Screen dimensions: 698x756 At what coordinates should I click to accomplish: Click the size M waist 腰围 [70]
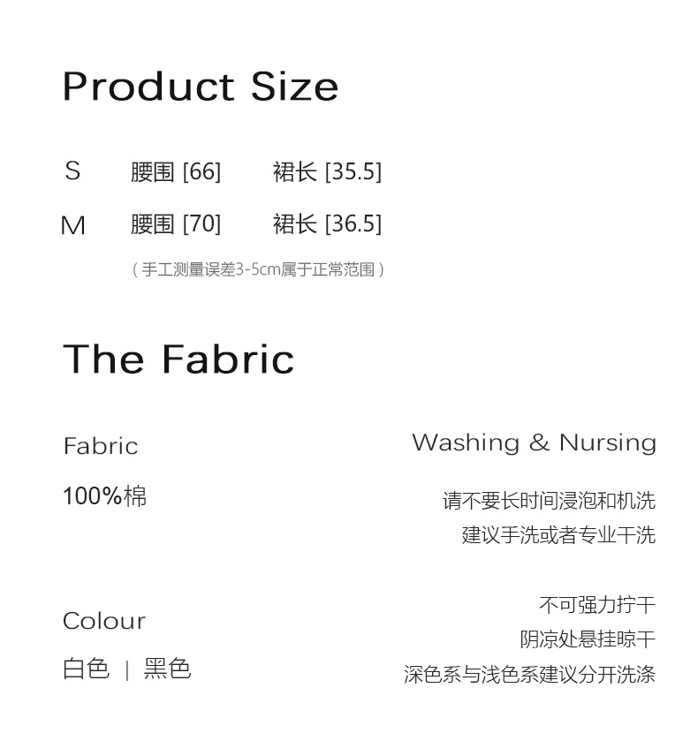click(x=176, y=224)
